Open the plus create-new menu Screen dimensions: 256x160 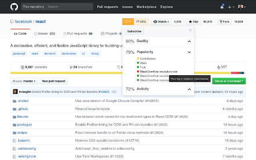[x=231, y=7]
